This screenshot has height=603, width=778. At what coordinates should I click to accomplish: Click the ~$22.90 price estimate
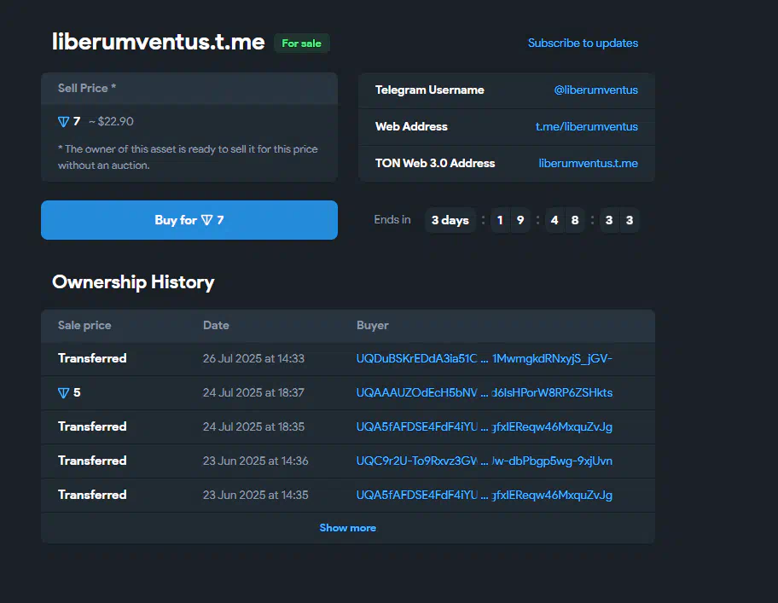point(111,121)
